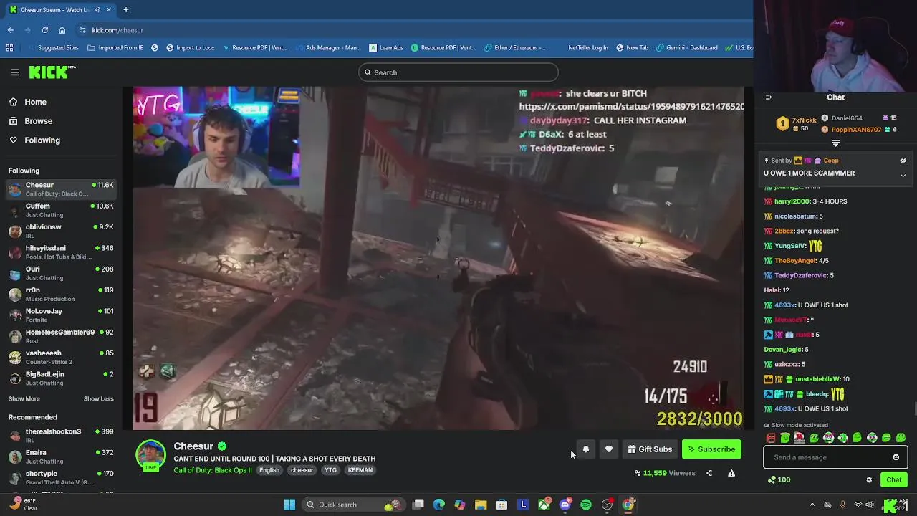Reload the page

point(44,30)
